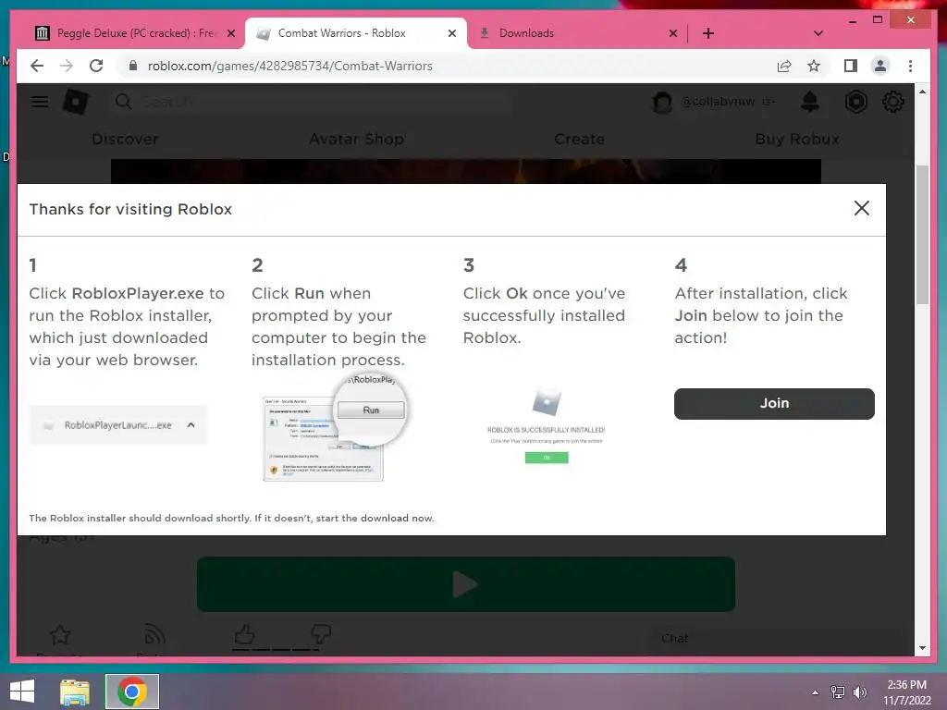Close the Thanks for visiting Roblox dialog
Screen dimensions: 947x710
pyautogui.click(x=861, y=208)
